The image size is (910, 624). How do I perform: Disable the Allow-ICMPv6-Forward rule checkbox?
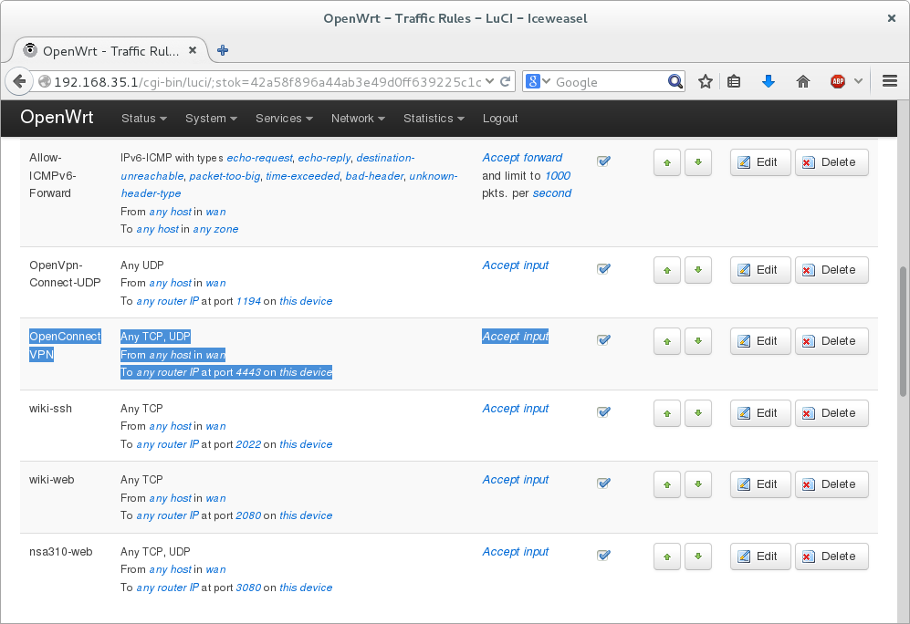click(603, 161)
